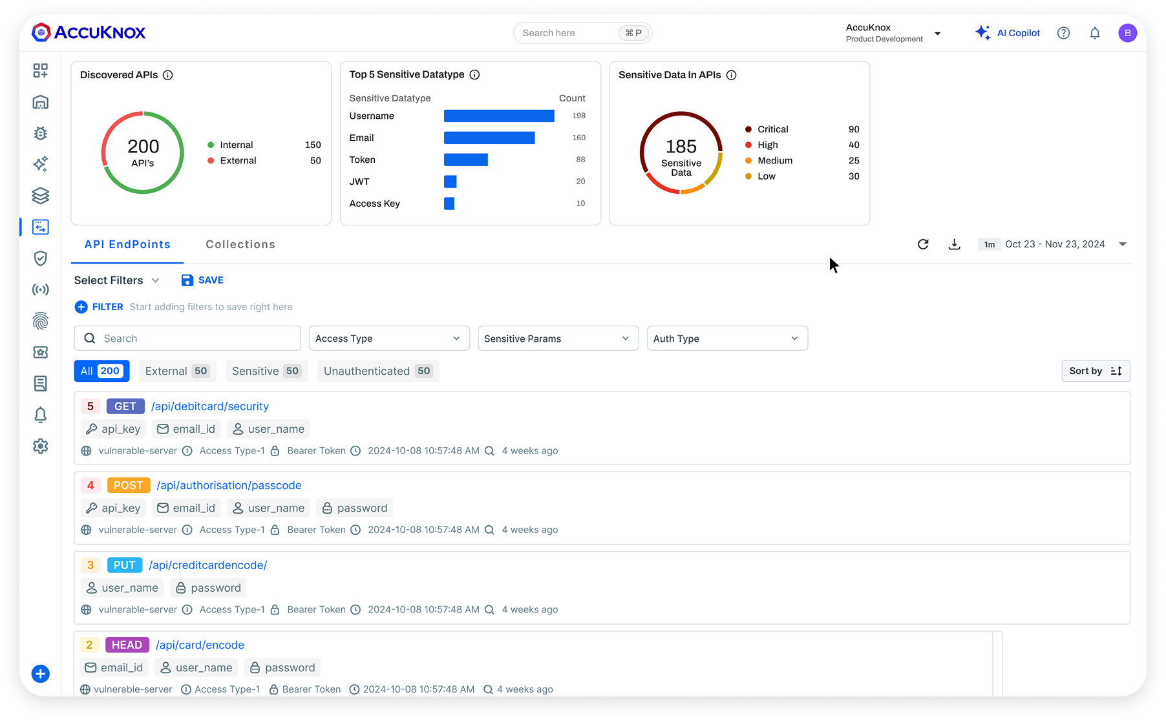Image resolution: width=1166 pixels, height=721 pixels.
Task: Open the dashboard grid icon in sidebar
Action: coord(40,70)
